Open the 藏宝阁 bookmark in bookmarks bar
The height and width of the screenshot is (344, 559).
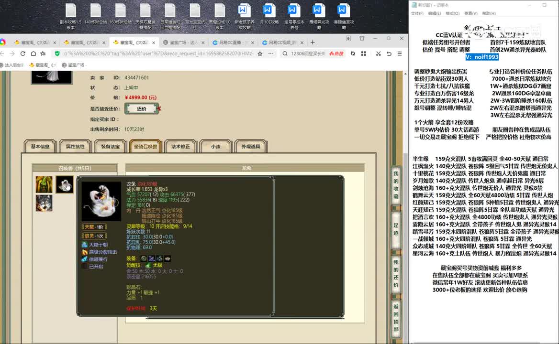tap(43, 65)
